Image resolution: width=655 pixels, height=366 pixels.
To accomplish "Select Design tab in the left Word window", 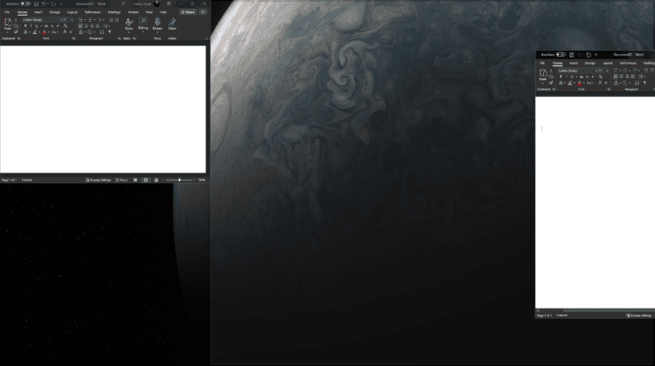I will (x=55, y=12).
